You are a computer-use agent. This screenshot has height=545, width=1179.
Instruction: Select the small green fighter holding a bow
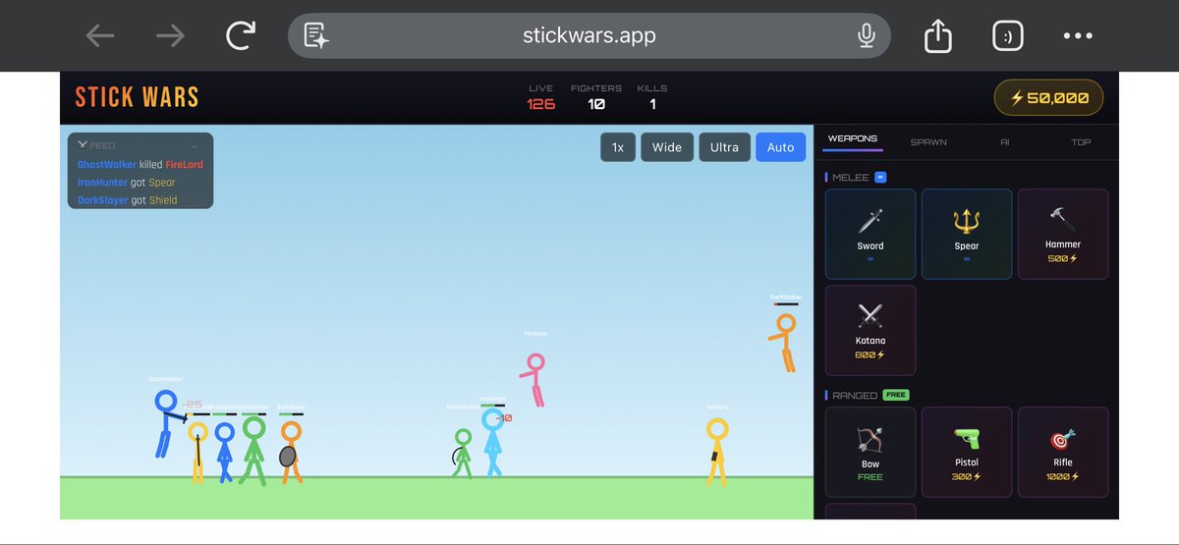462,453
